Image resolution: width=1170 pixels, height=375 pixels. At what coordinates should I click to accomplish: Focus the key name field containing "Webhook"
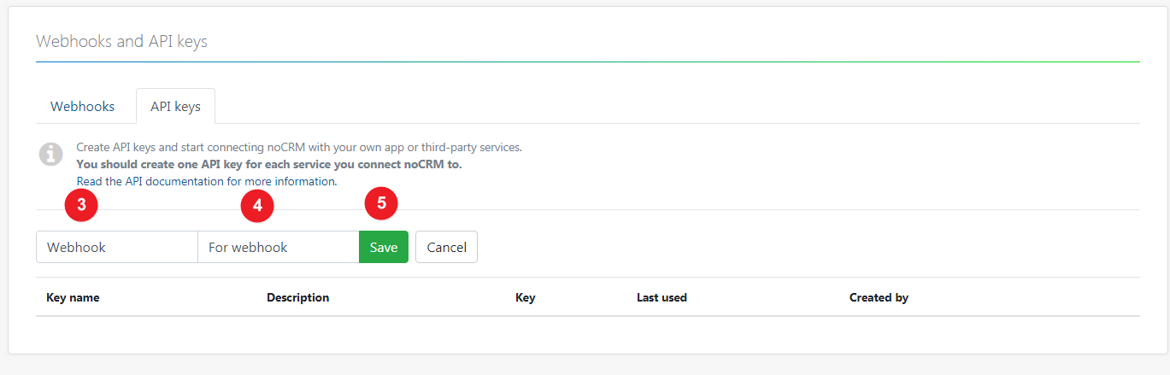pyautogui.click(x=117, y=247)
